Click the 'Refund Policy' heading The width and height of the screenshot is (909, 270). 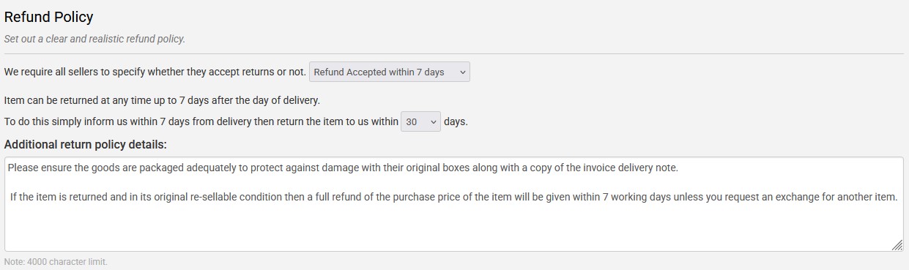[x=48, y=17]
